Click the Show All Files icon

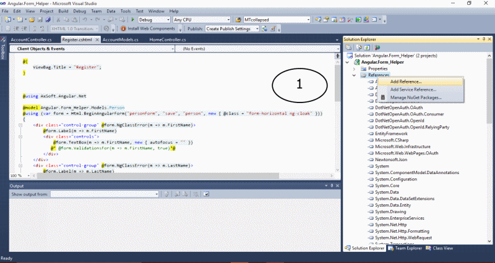359,47
